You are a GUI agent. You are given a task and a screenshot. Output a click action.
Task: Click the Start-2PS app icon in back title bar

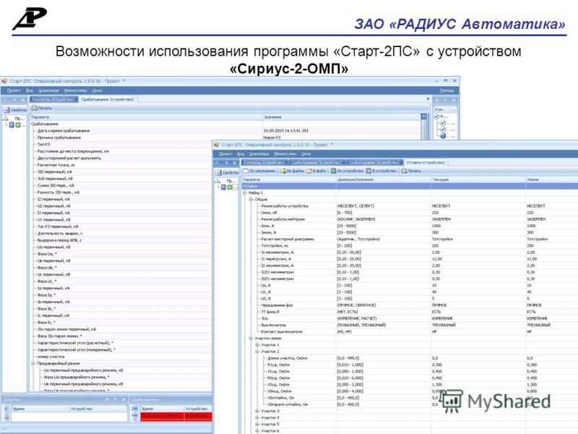[x=4, y=81]
